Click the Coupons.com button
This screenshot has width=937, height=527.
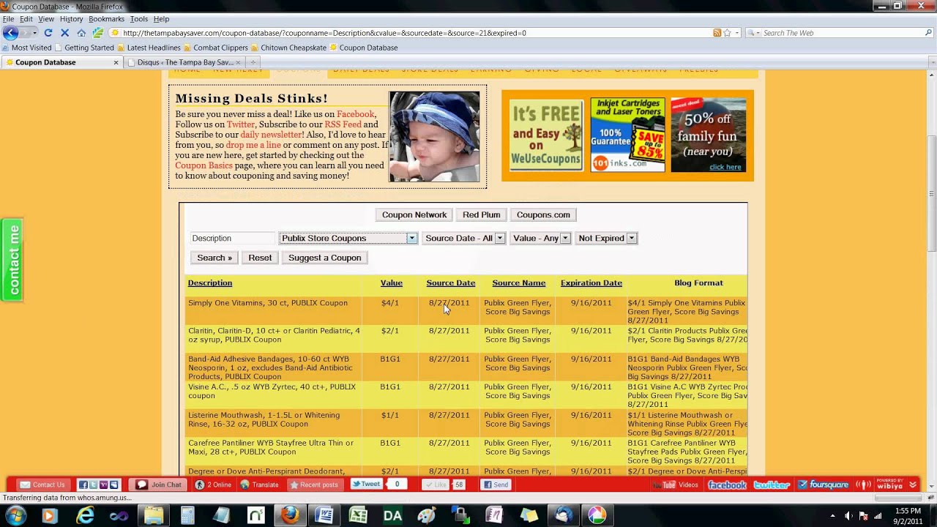pos(543,214)
